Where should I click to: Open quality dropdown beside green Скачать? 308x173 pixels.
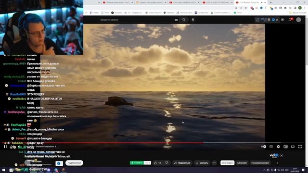point(147,163)
